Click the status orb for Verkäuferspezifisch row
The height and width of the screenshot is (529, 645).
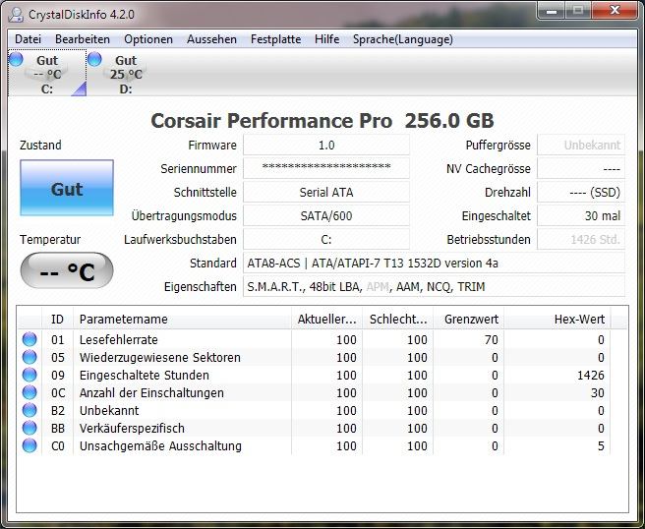click(29, 428)
